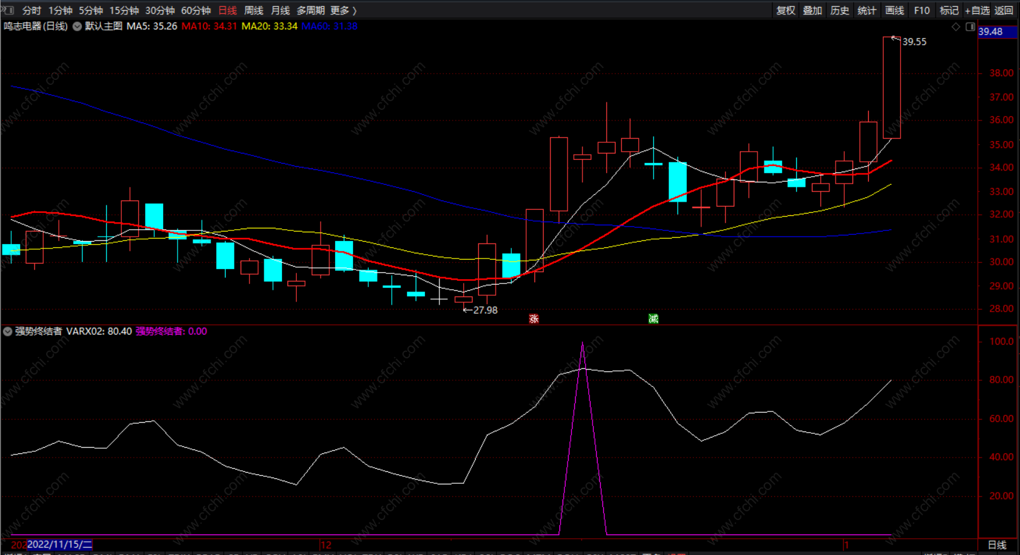Click month marker 12 on time axis
The height and width of the screenshot is (555, 1020).
[326, 545]
